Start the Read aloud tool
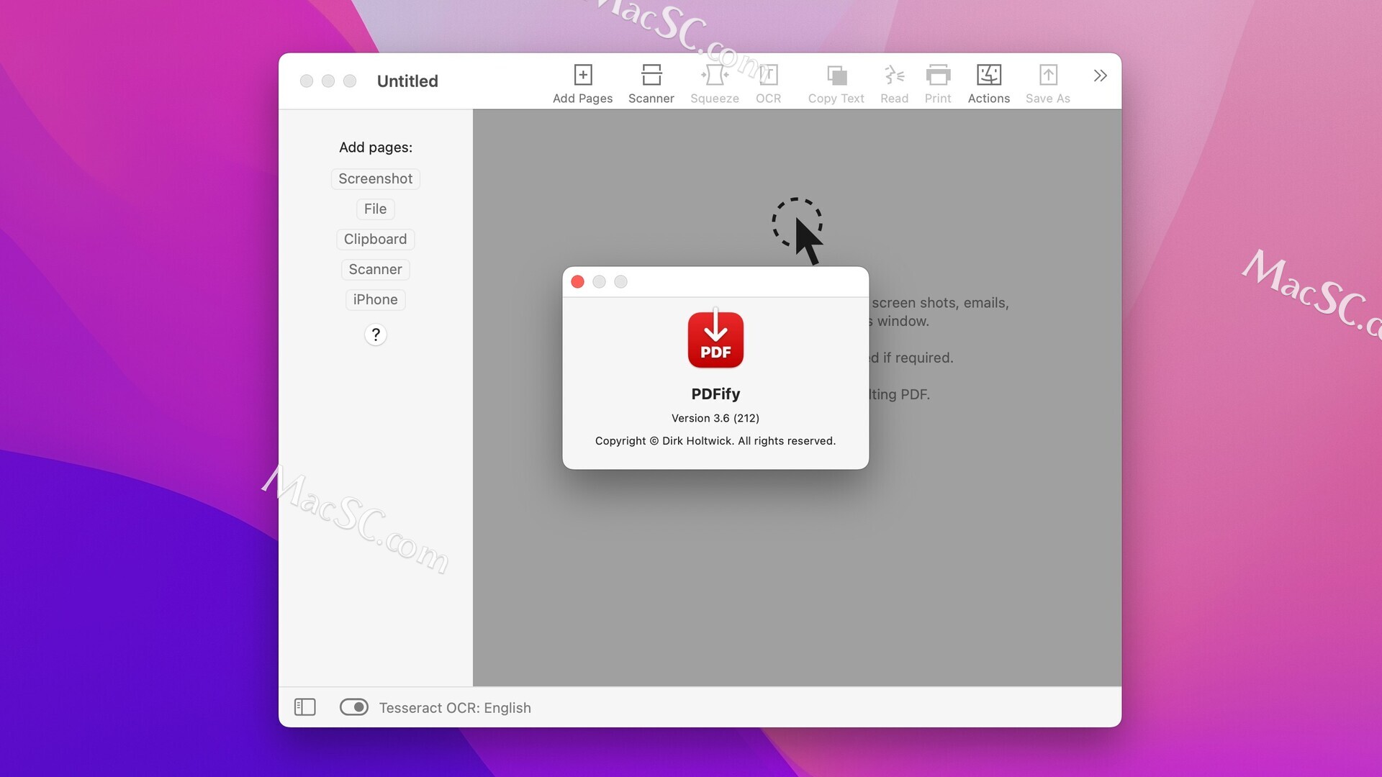The height and width of the screenshot is (777, 1382). click(x=894, y=83)
